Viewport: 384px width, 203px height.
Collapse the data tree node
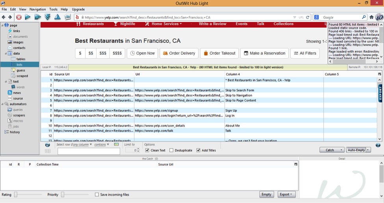6,54
